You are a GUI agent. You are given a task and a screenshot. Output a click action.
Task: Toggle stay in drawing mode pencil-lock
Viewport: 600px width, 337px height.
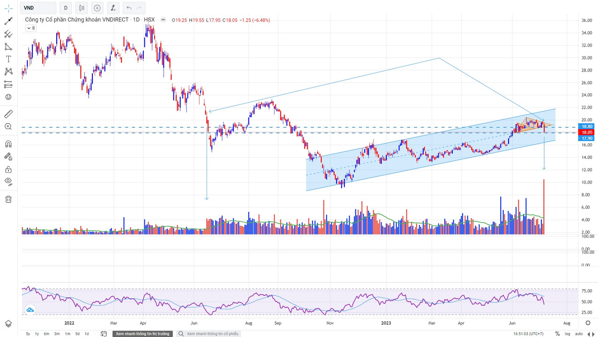(8, 156)
